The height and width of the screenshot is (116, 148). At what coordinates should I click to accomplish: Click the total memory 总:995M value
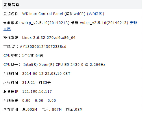point(29,110)
